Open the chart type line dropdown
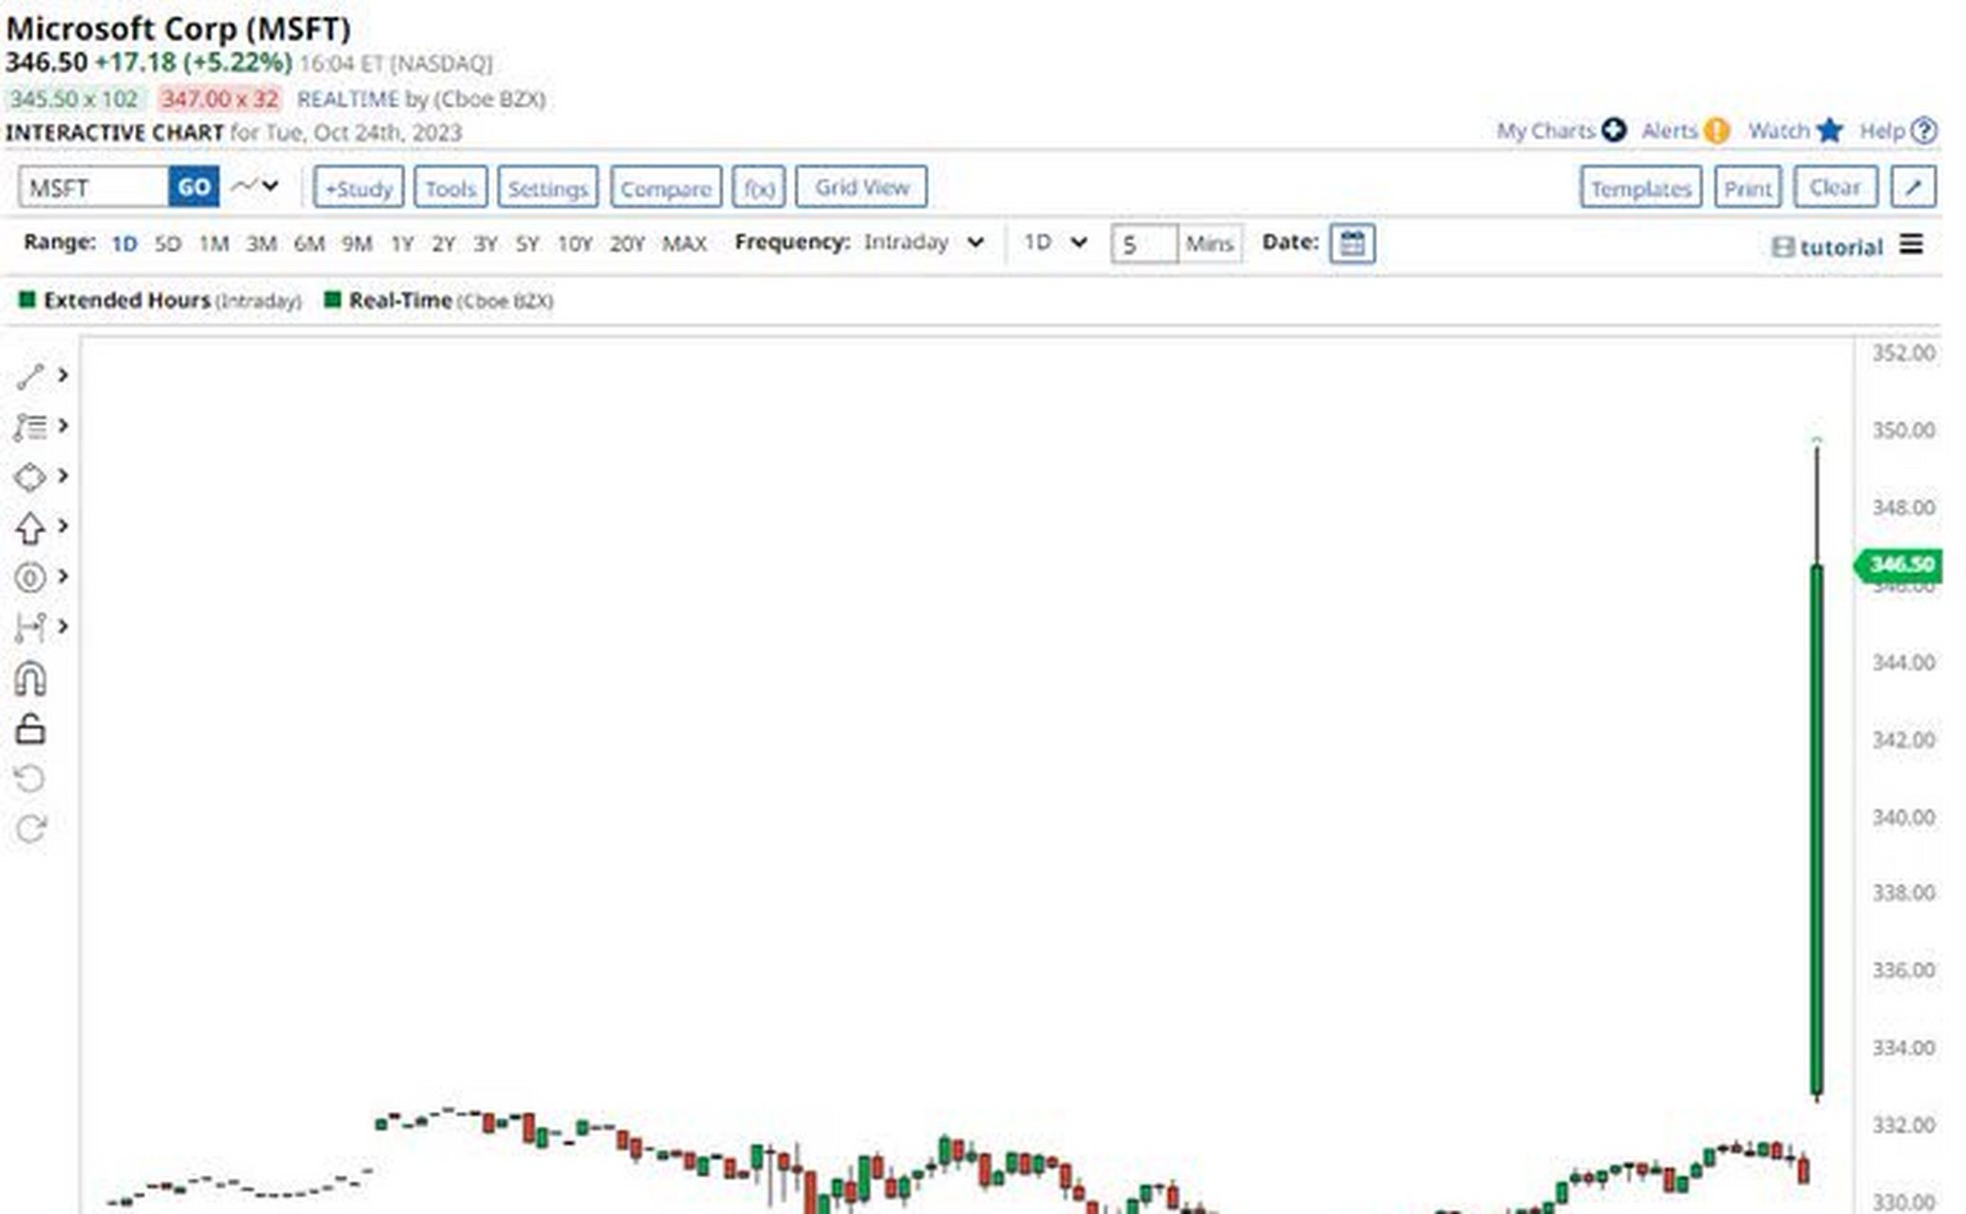The image size is (1966, 1214). pos(256,186)
